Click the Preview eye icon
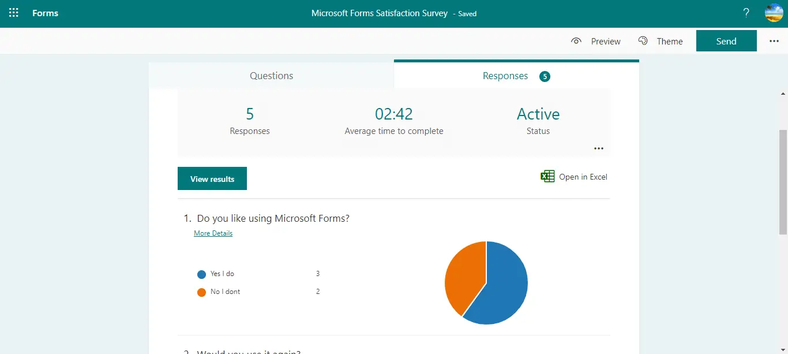The image size is (788, 354). tap(576, 41)
